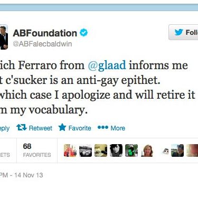Click the Retweet arrows icon
This screenshot has width=198, height=198.
point(22,127)
